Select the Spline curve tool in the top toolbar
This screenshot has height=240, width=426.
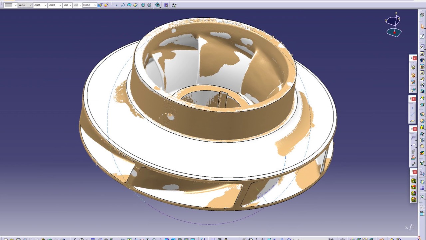[123, 5]
